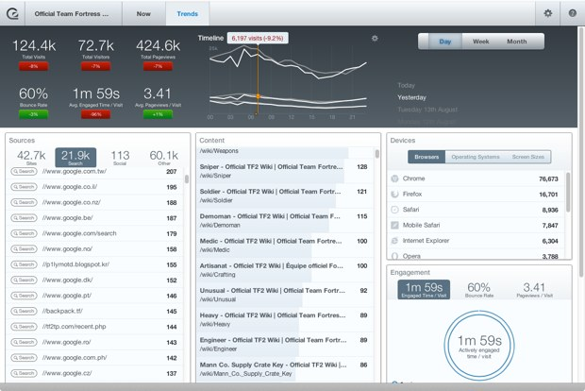Click Search badge beside backpack.tf
The width and height of the screenshot is (585, 391).
pyautogui.click(x=24, y=311)
